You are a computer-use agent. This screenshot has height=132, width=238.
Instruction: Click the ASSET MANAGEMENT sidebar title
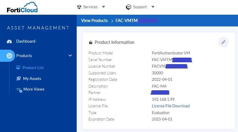pyautogui.click(x=38, y=28)
